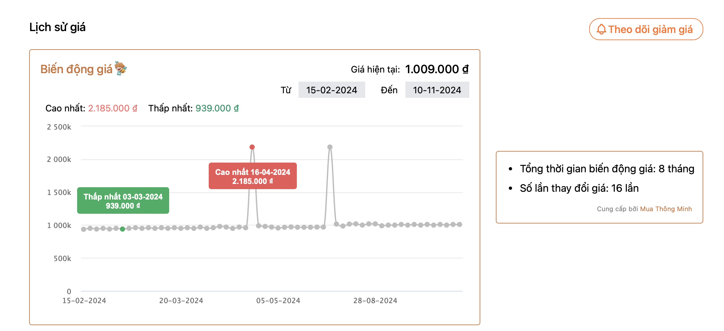Click the bell icon for price alerts
This screenshot has height=331, width=724.
click(601, 29)
